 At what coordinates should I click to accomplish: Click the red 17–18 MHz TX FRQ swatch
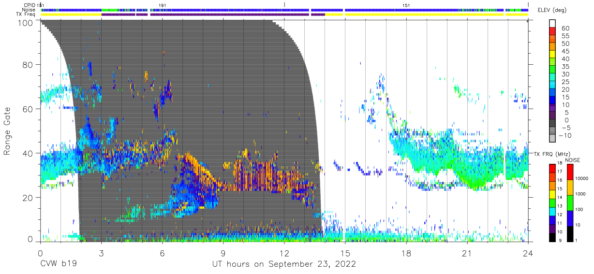pos(552,168)
